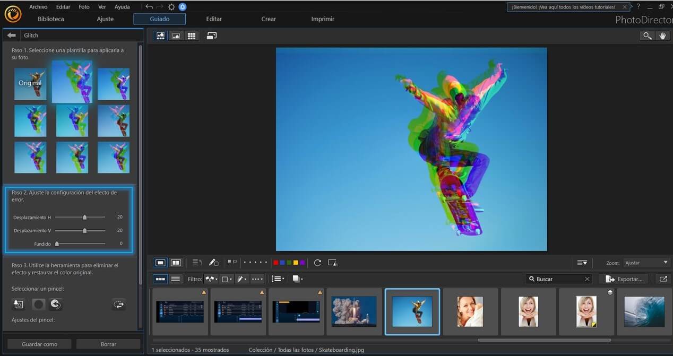The height and width of the screenshot is (356, 673).
Task: Open the Archivo menu
Action: click(x=38, y=7)
